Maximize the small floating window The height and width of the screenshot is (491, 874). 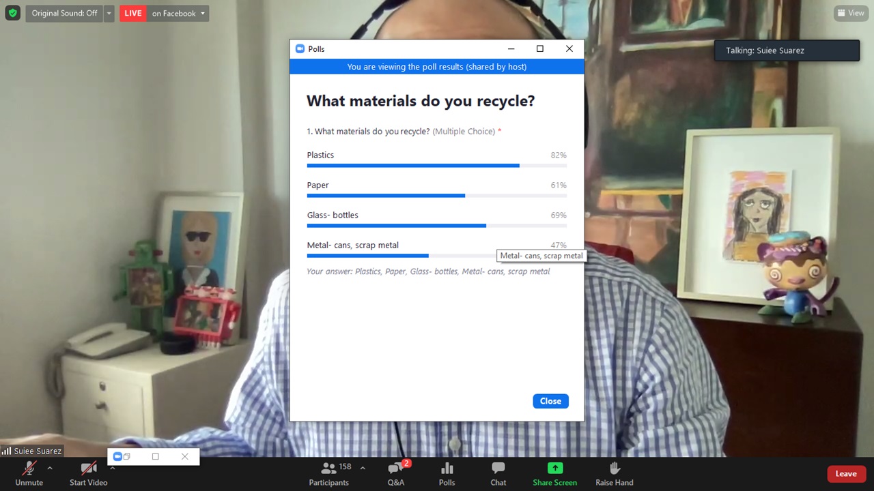tap(155, 456)
